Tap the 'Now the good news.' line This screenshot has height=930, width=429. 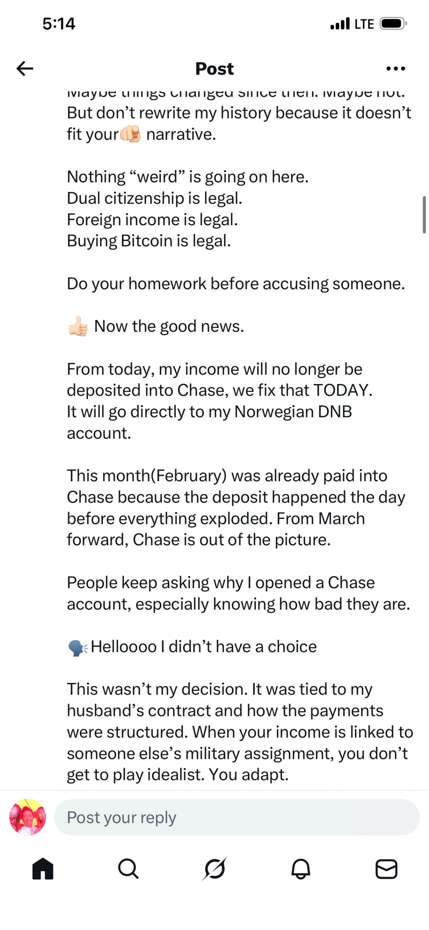(169, 326)
